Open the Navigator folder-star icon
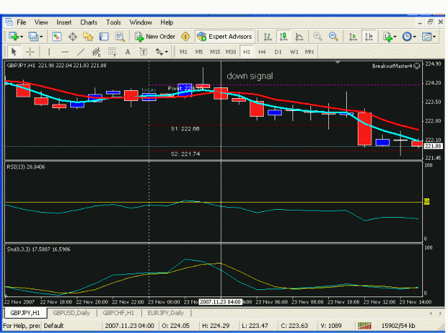 (x=88, y=37)
